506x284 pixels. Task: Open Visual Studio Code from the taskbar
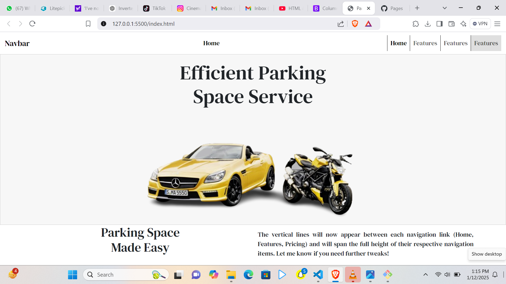[318, 275]
